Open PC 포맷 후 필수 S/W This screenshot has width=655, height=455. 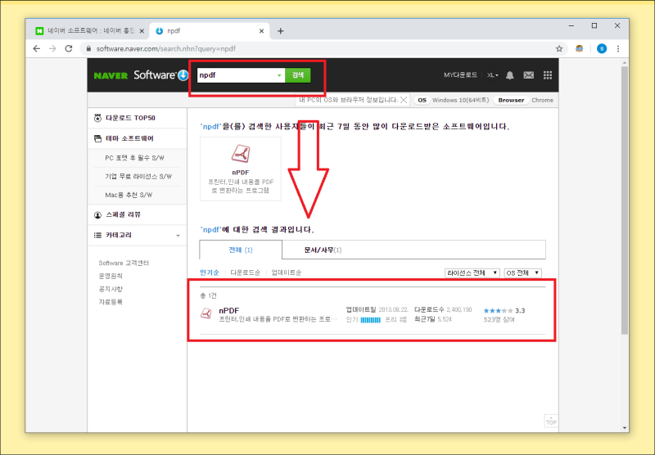pyautogui.click(x=134, y=158)
